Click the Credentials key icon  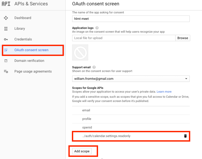point(6,39)
